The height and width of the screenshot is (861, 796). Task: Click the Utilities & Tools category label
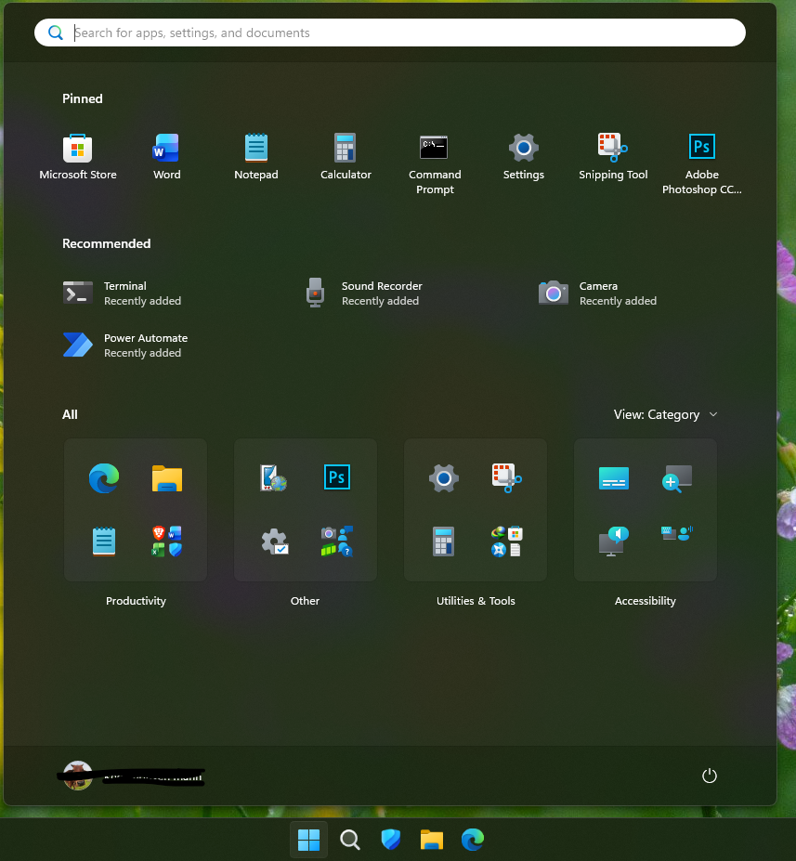coord(476,601)
